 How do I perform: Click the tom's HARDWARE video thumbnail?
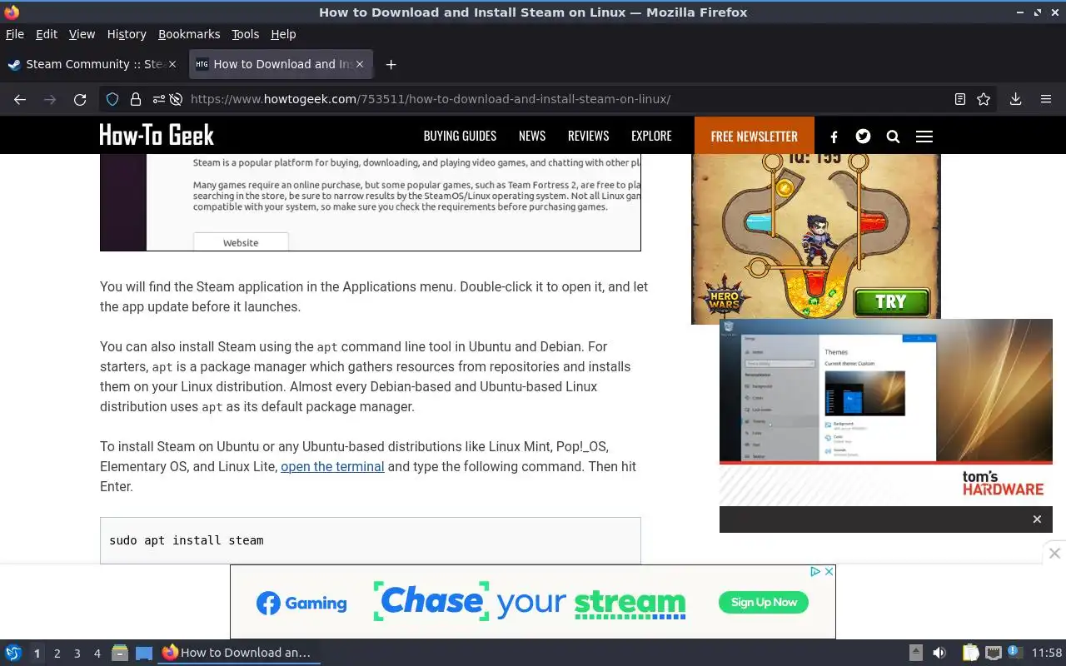click(x=886, y=412)
